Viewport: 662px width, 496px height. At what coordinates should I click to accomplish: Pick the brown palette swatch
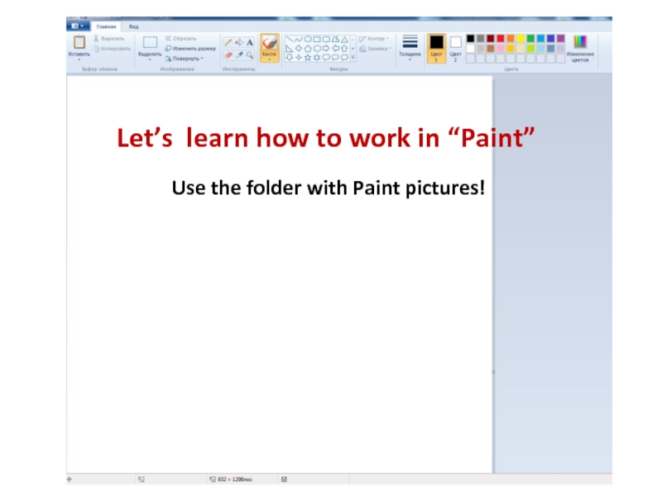click(491, 49)
